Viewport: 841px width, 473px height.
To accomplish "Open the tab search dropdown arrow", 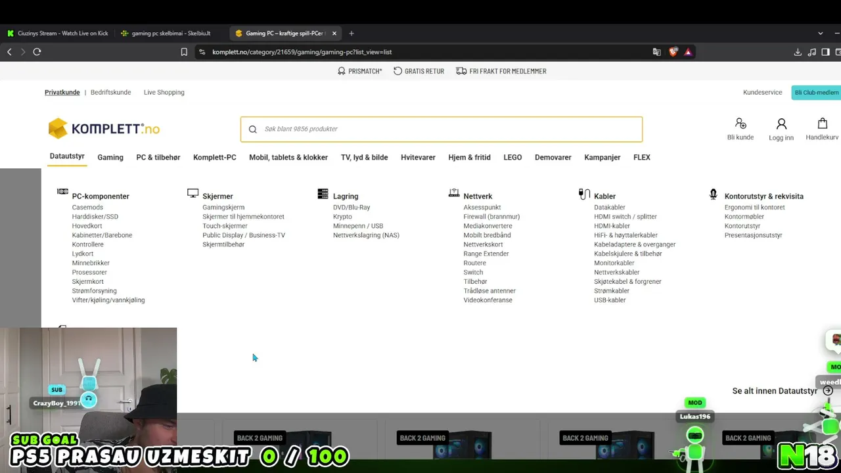I will coord(820,34).
